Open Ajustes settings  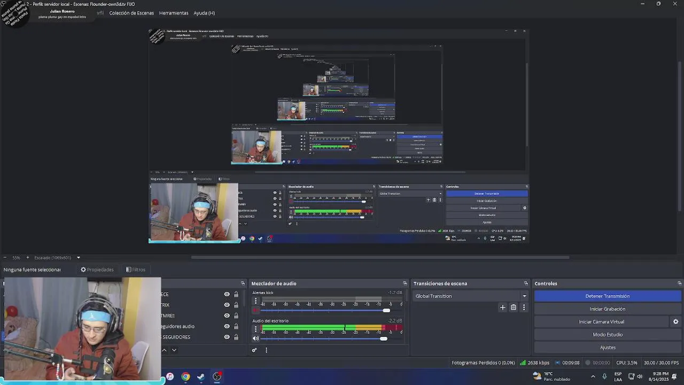point(608,348)
